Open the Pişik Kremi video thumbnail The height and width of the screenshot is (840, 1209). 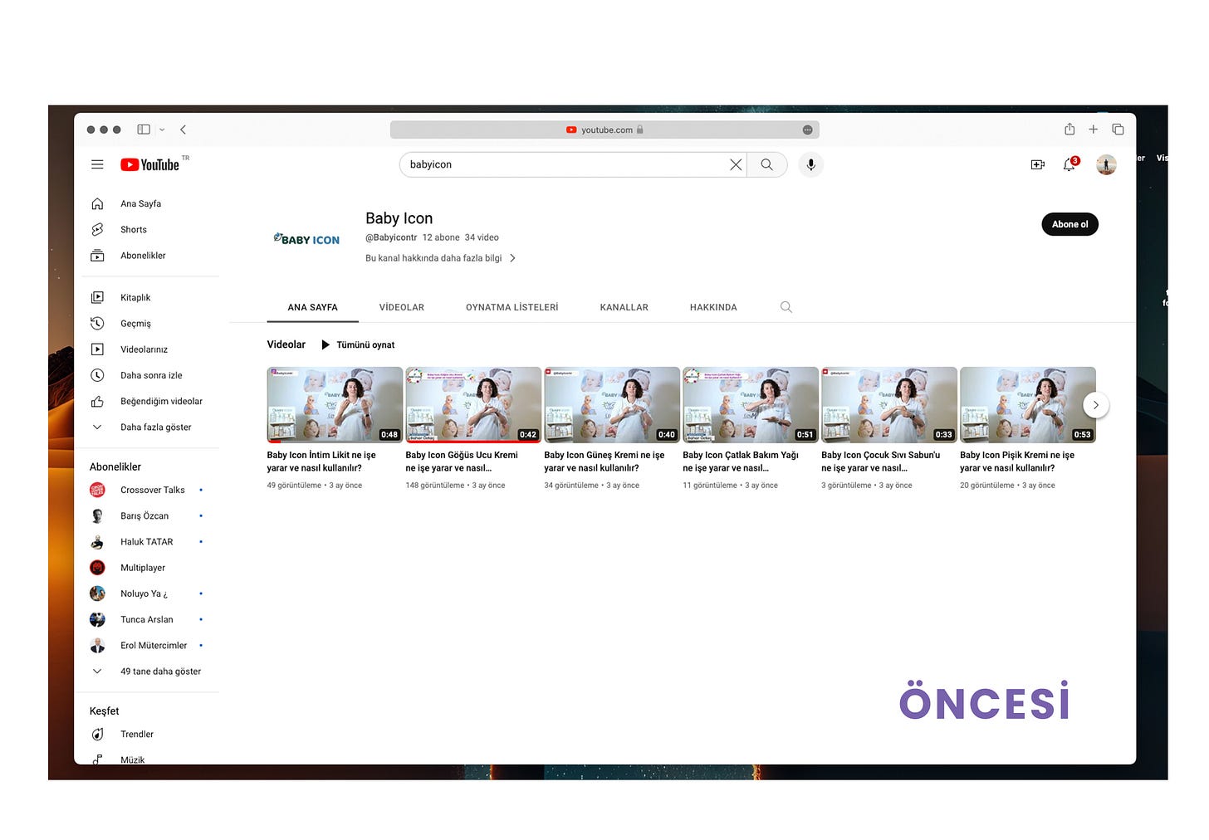(1028, 405)
